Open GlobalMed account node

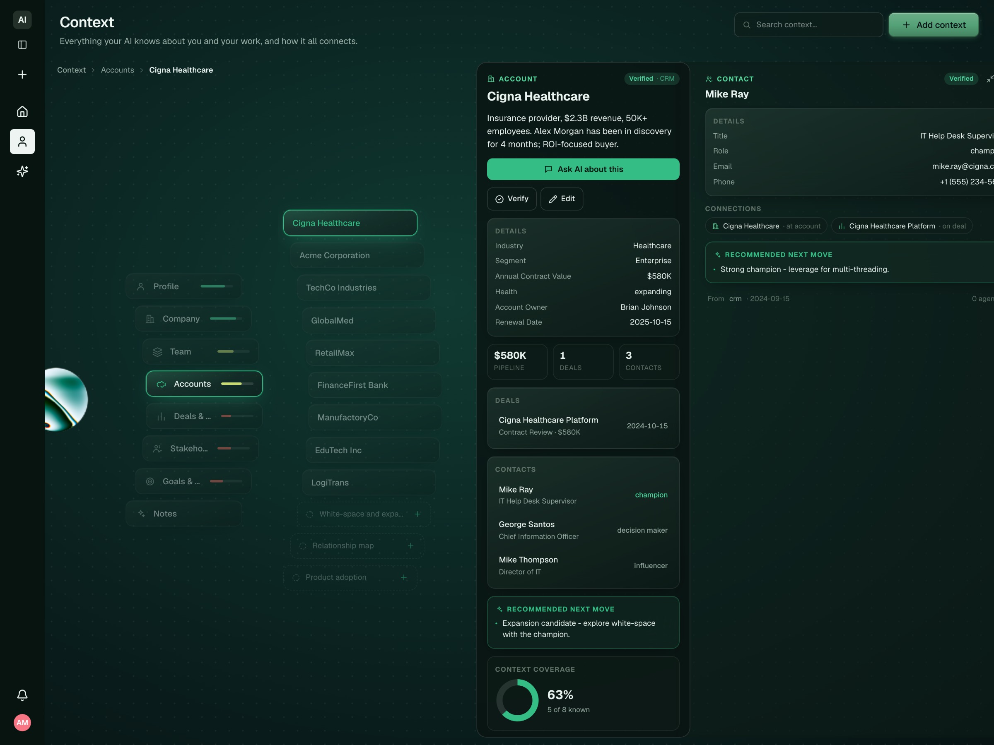point(369,321)
